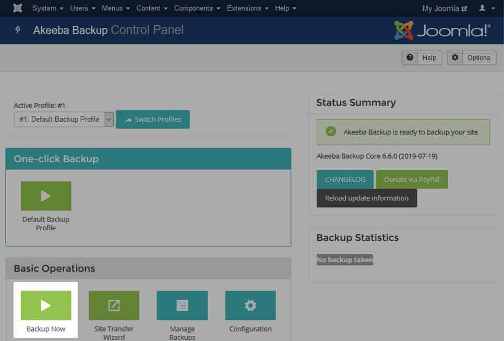The image size is (504, 341).
Task: Follow the My Joomla site link
Action: [445, 9]
